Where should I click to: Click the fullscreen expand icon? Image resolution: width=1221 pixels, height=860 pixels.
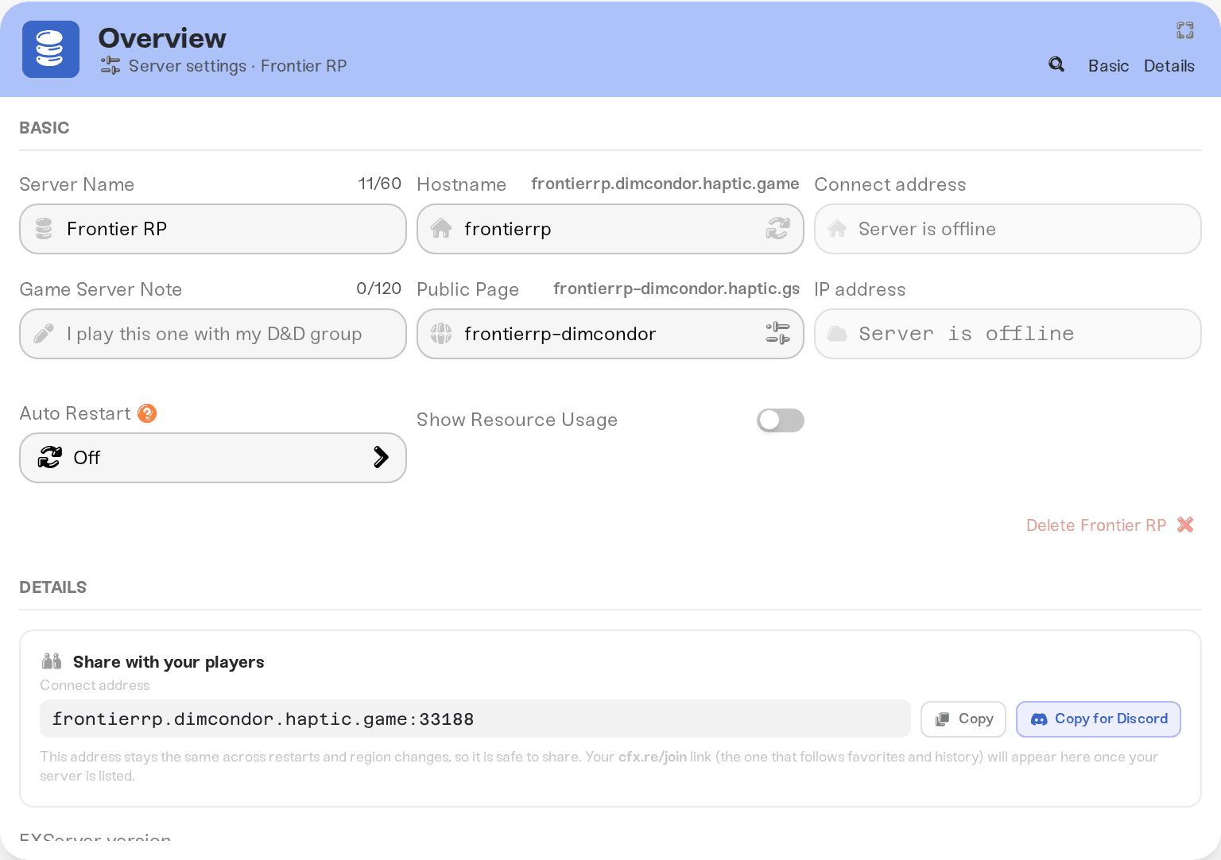click(1185, 30)
